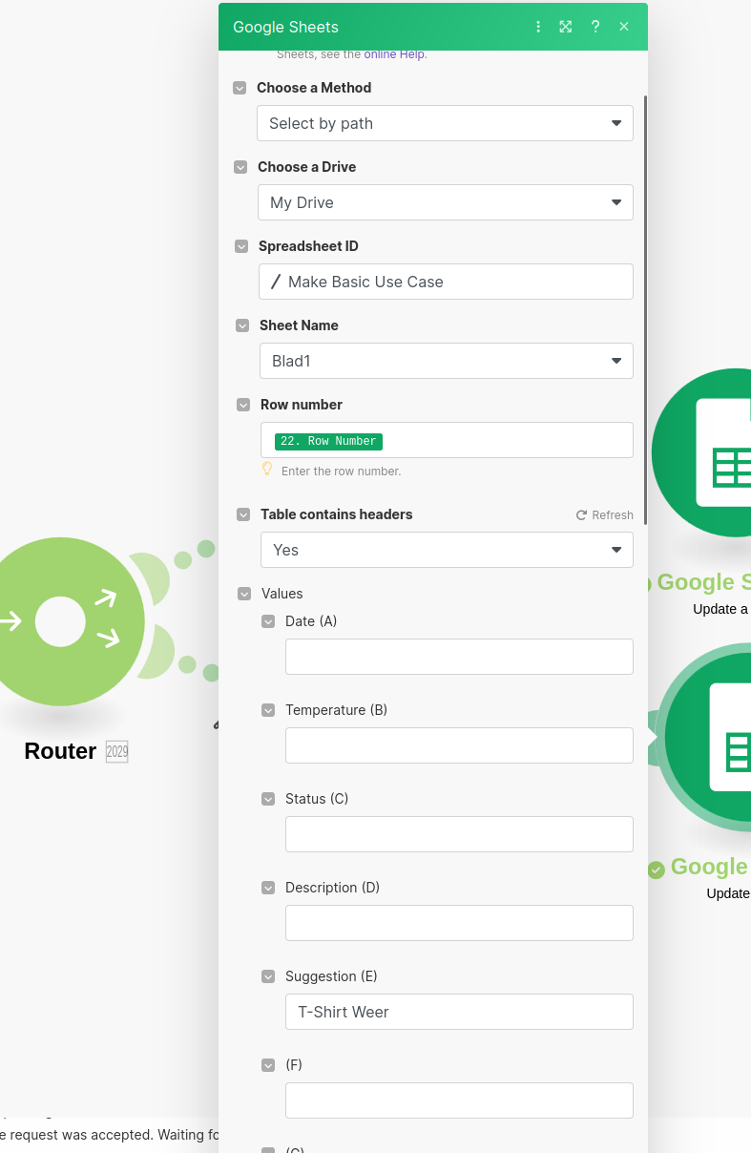Open the Select by path method dropdown
Screen dimensions: 751x1153
[445, 123]
